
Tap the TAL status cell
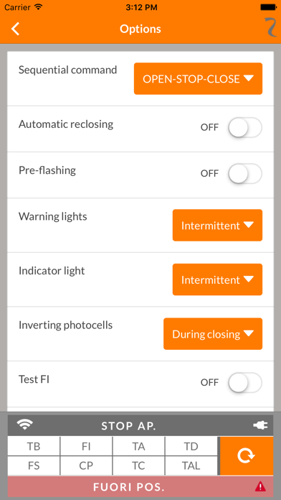191,466
